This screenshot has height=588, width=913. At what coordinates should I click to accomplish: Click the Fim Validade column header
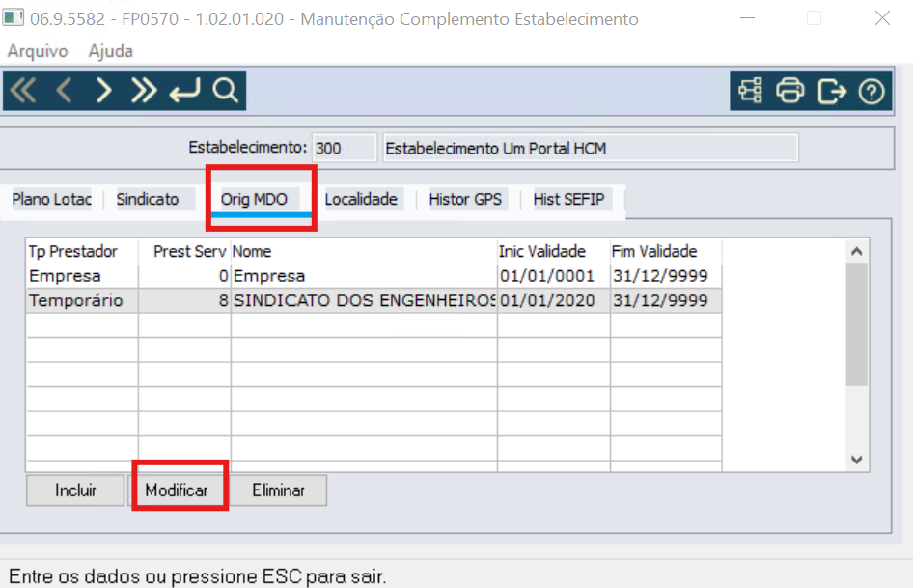[x=666, y=251]
